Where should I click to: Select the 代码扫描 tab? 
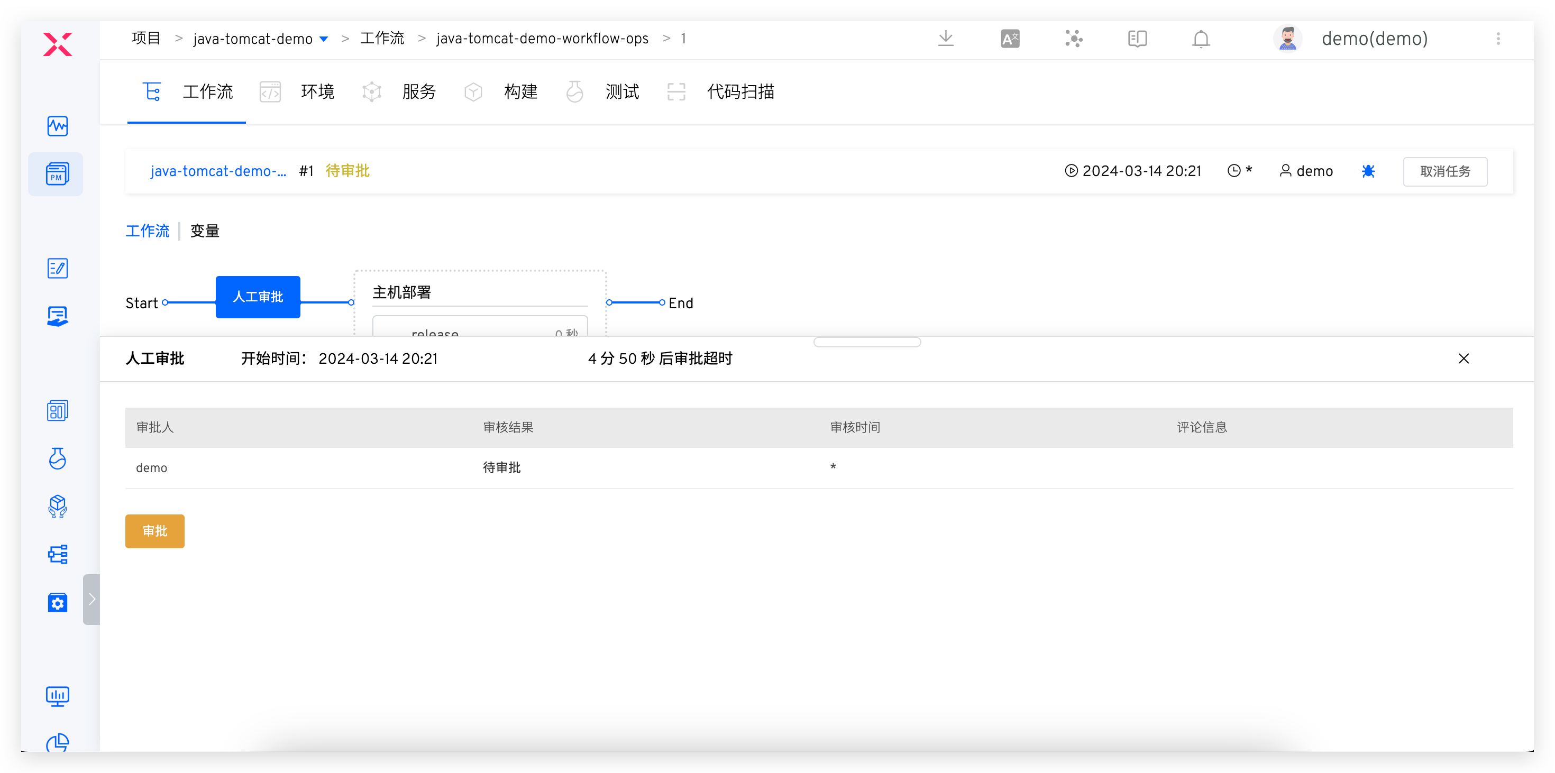click(x=720, y=91)
